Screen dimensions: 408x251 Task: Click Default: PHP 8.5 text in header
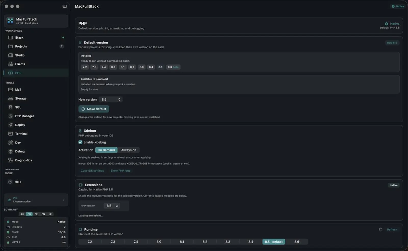pyautogui.click(x=390, y=28)
